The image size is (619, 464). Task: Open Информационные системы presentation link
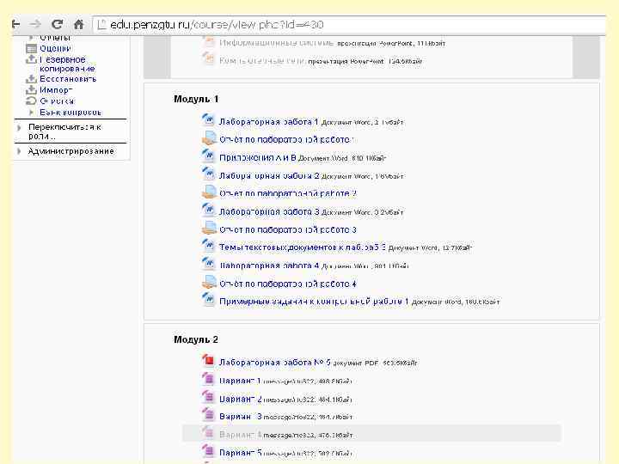coord(277,43)
